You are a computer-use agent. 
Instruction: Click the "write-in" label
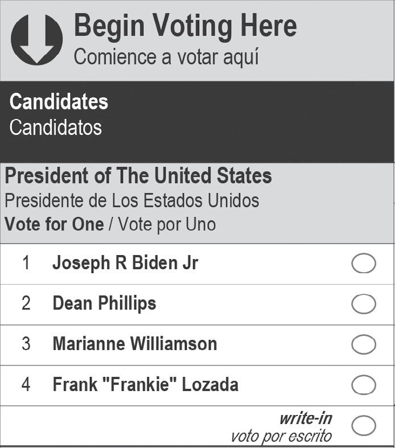click(305, 419)
